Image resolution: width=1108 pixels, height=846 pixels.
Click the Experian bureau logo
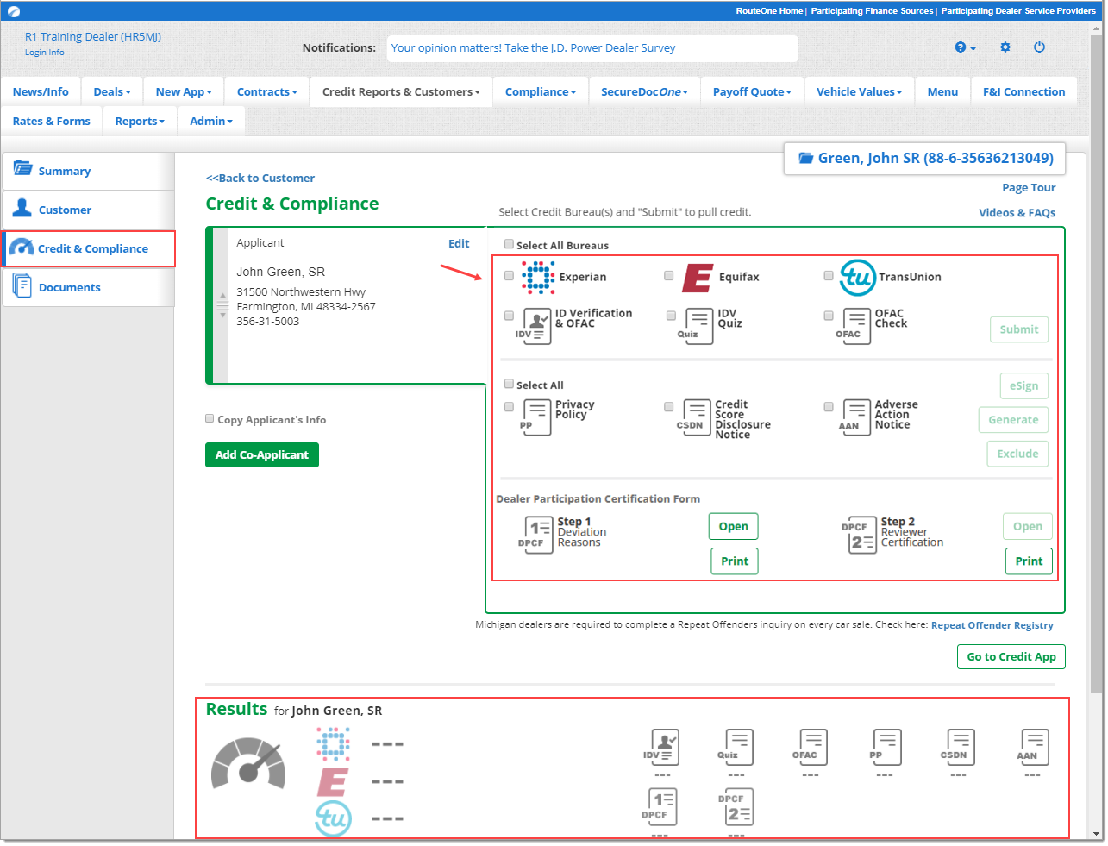pos(538,278)
